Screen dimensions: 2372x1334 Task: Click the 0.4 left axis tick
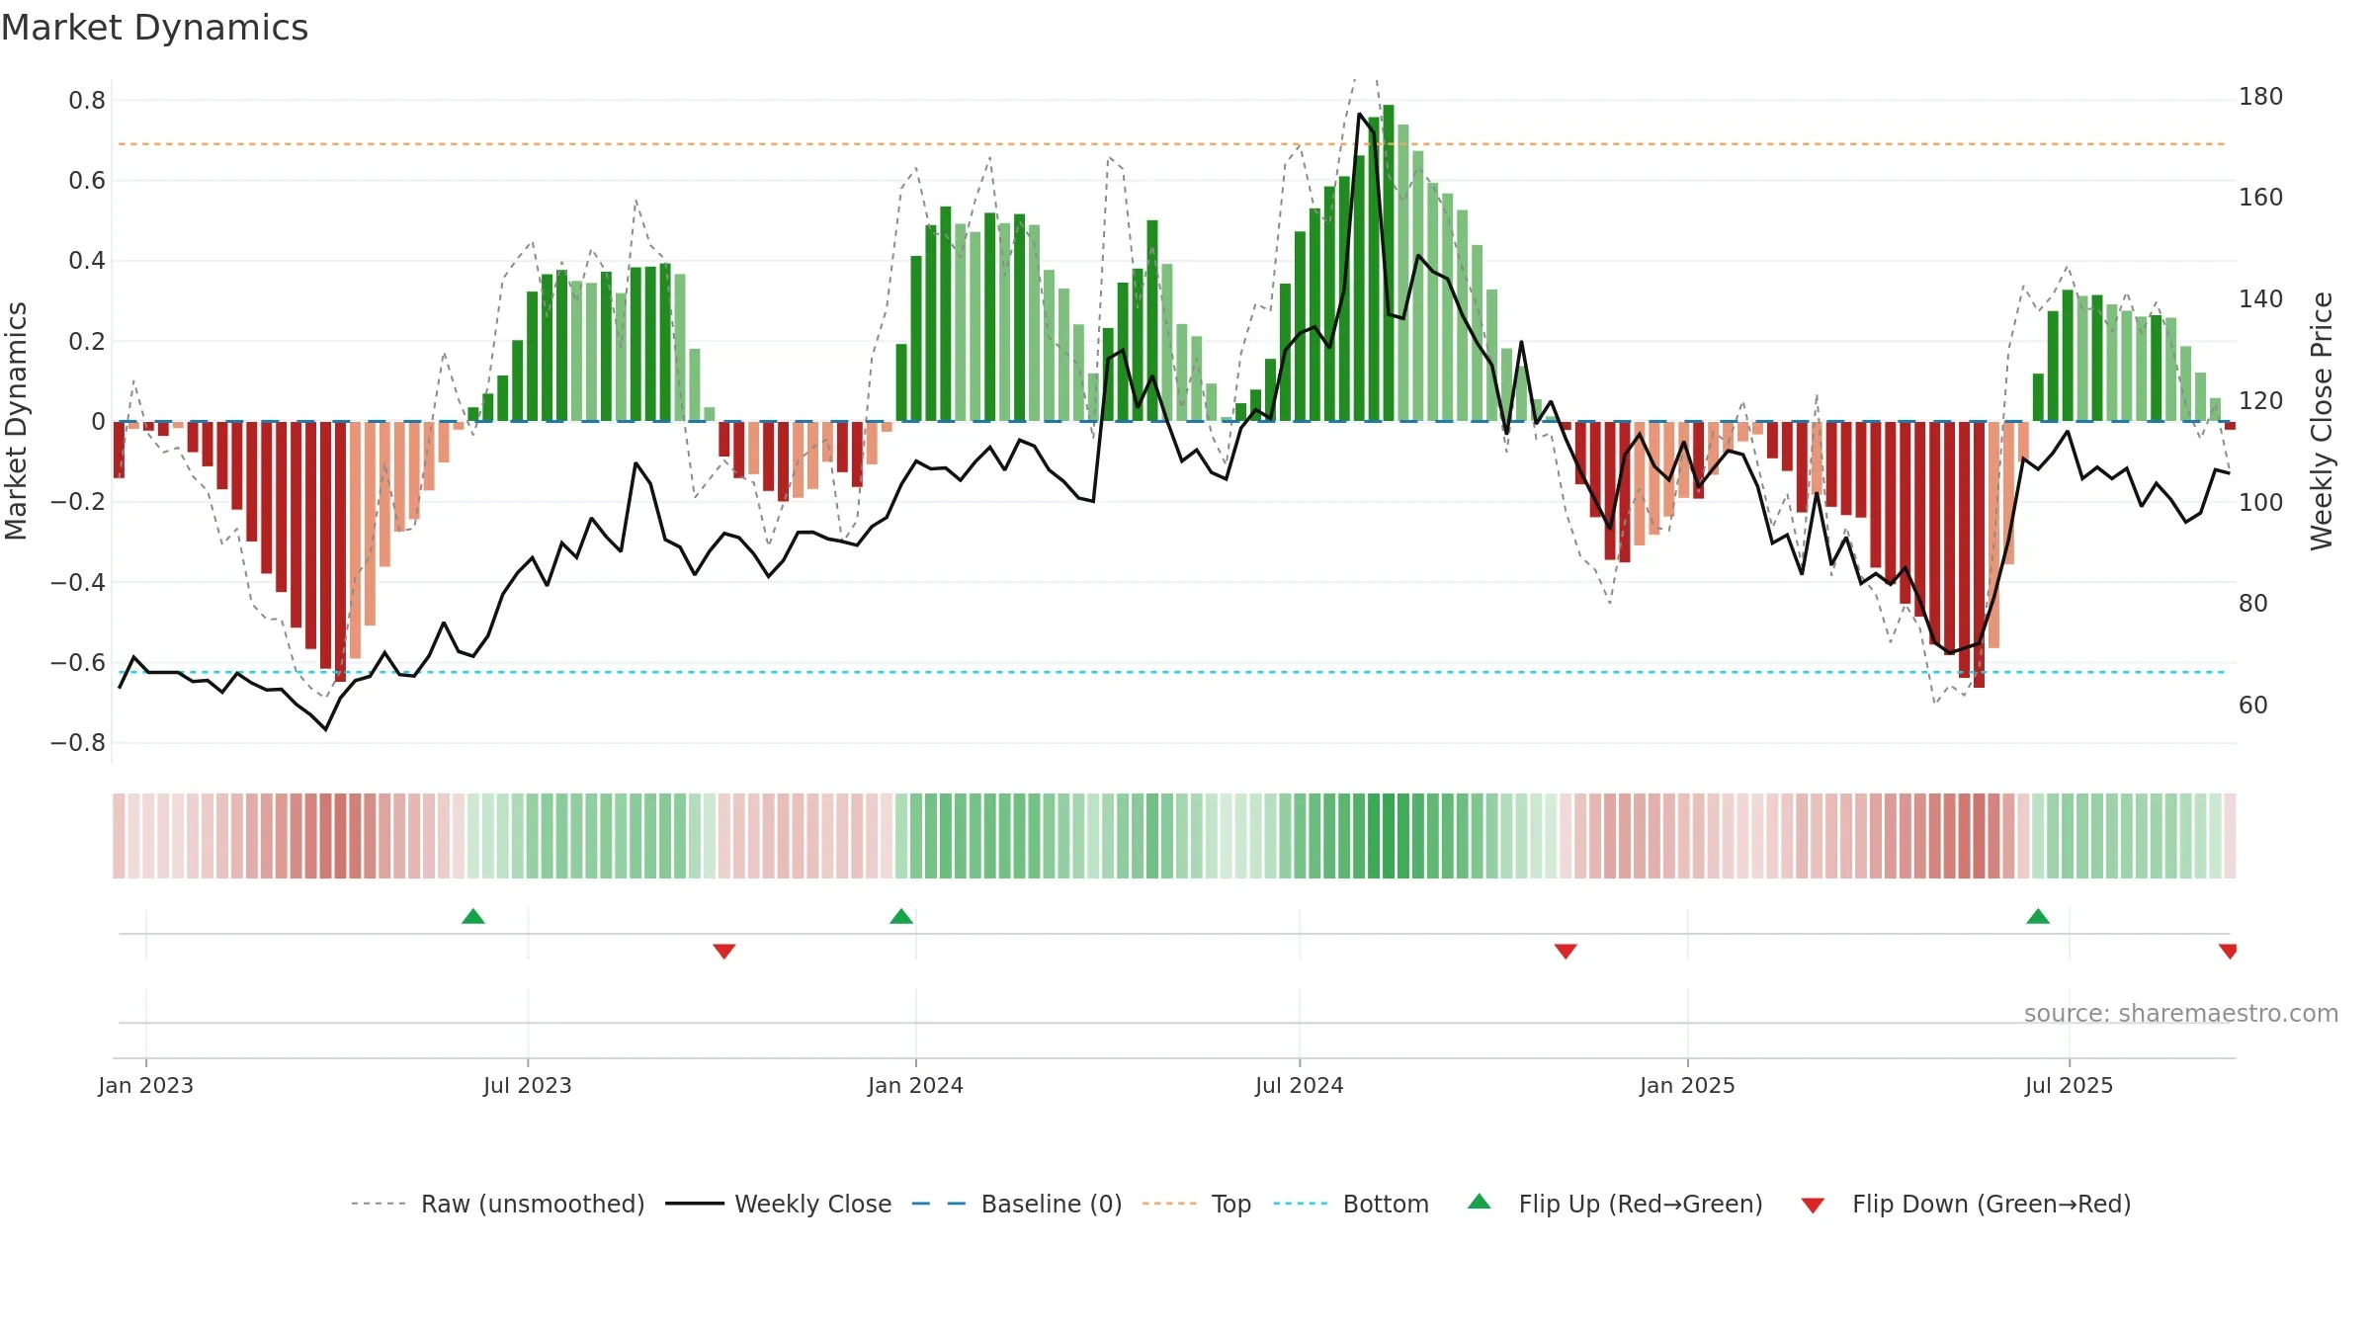(87, 261)
